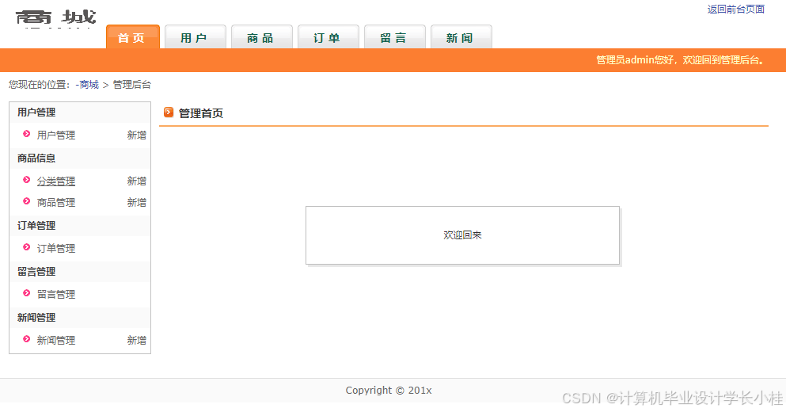Click the 商城 logo at top left
Screen dimensions: 786x412
55,18
